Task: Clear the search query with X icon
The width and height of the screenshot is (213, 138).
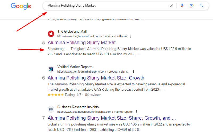Action: (x=171, y=6)
